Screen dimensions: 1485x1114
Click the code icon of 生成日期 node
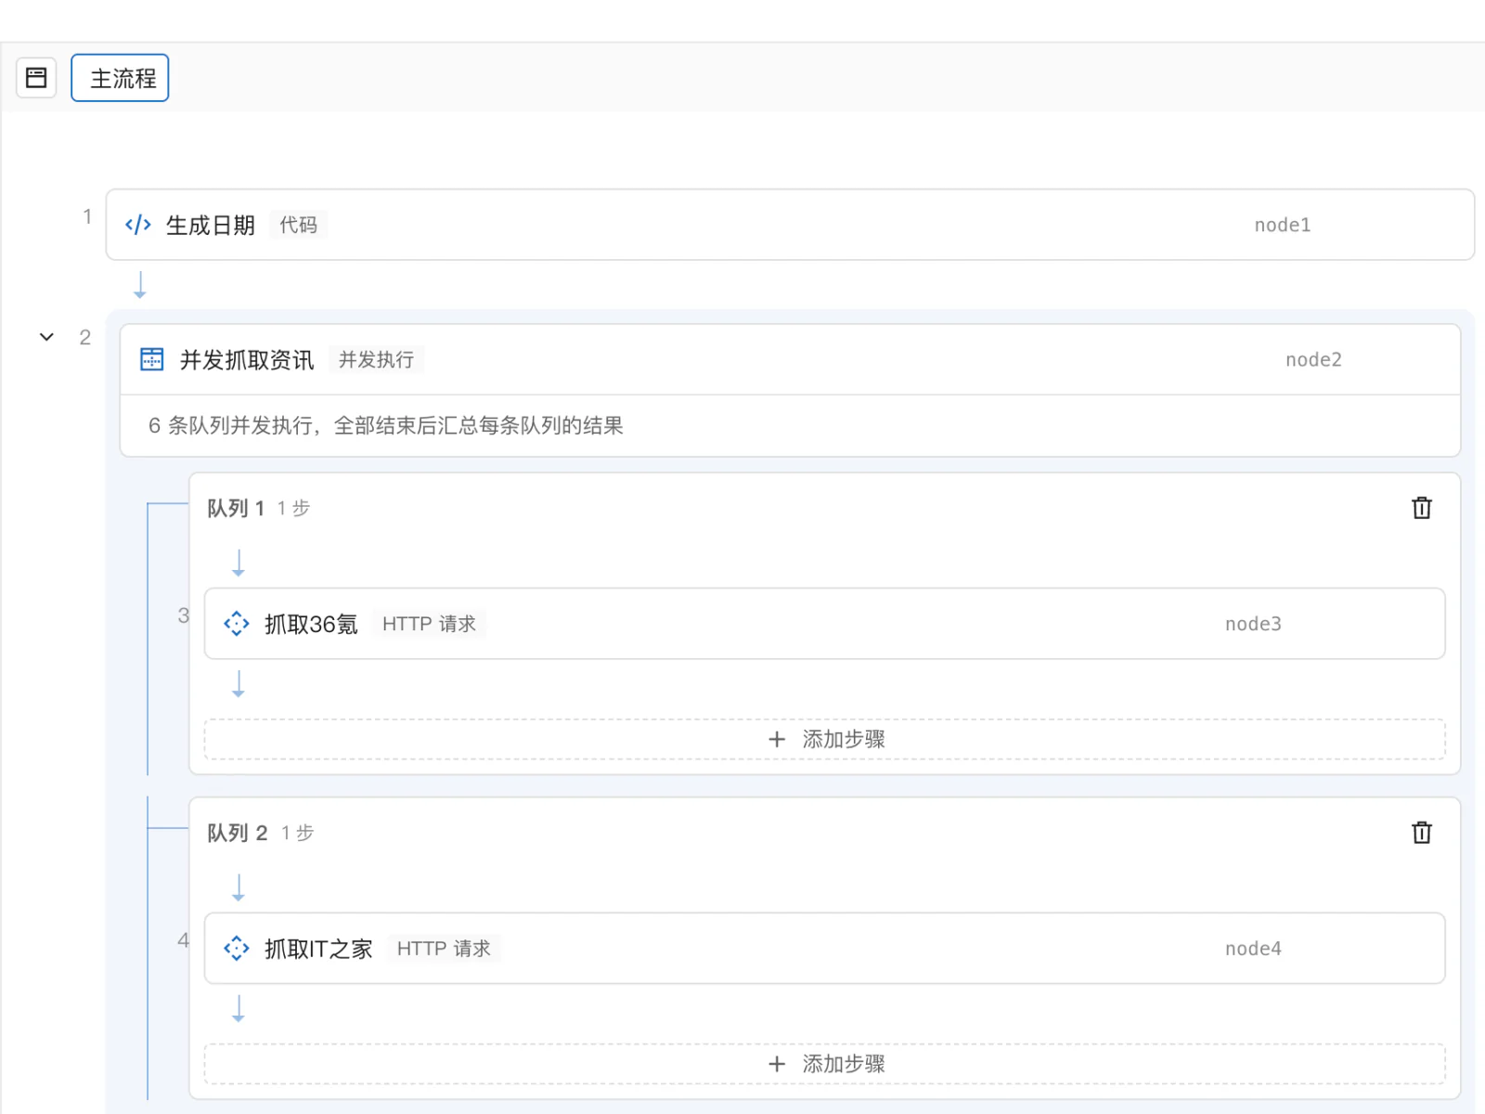click(x=138, y=225)
